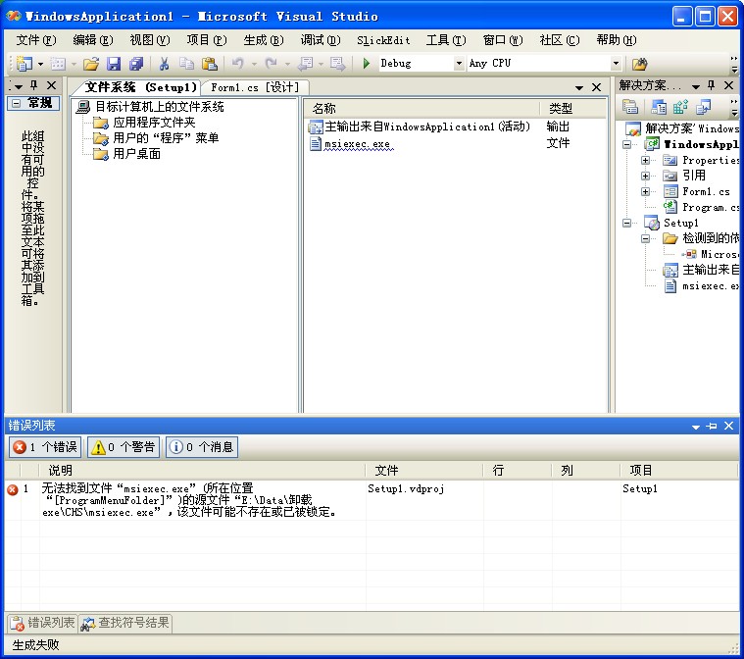Open the 项目(P) menu

click(x=207, y=40)
